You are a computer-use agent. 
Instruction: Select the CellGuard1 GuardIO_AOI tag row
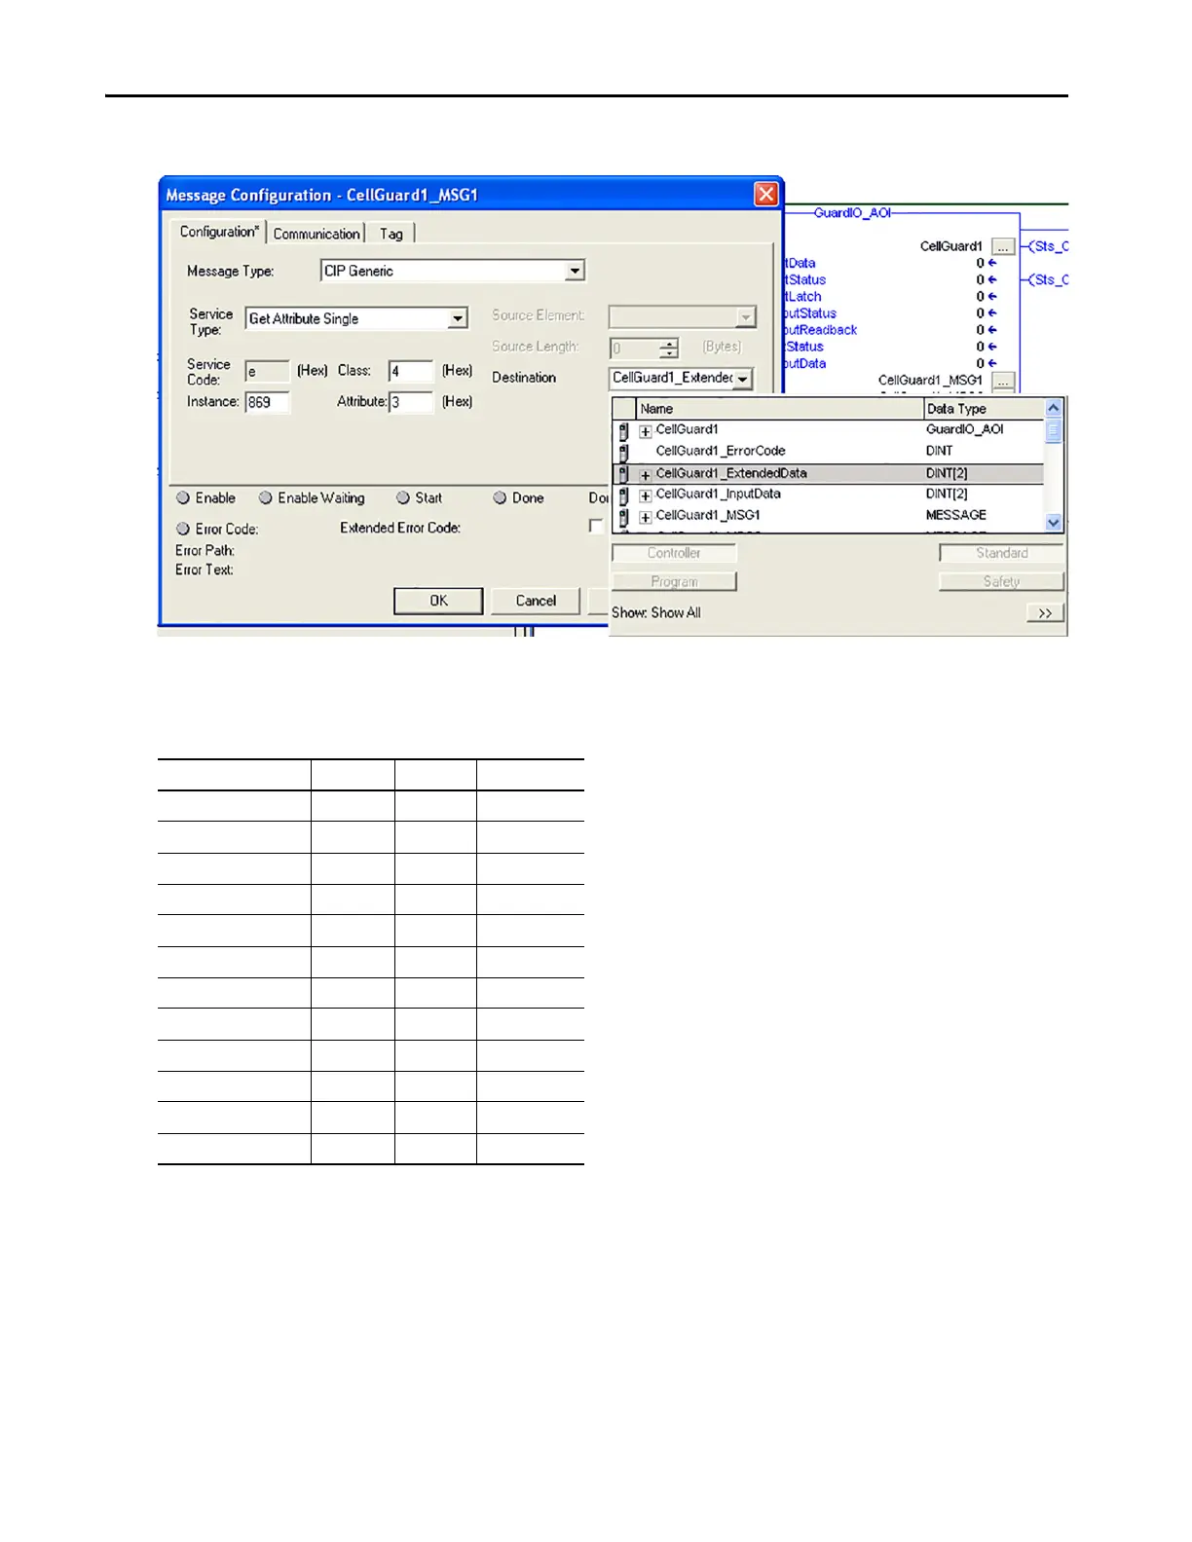829,430
